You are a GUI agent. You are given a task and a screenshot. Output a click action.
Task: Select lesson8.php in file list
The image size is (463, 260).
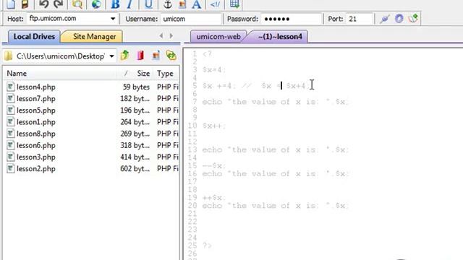[x=35, y=134]
